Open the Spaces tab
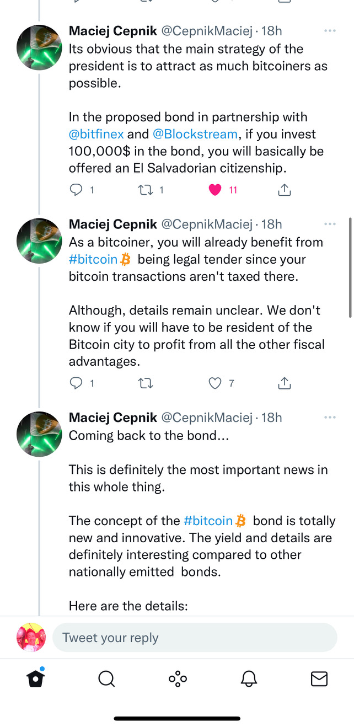 pyautogui.click(x=178, y=679)
